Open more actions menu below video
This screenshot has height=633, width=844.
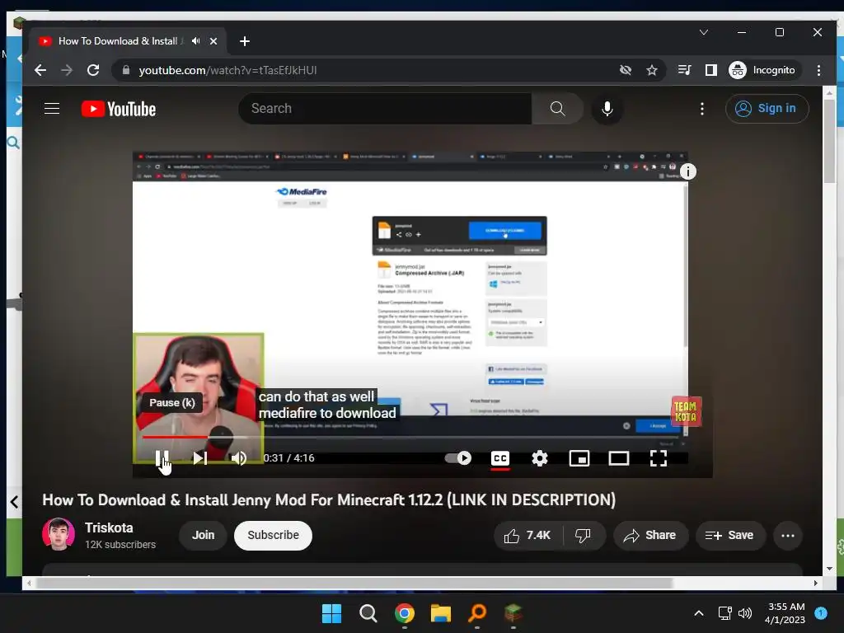788,535
